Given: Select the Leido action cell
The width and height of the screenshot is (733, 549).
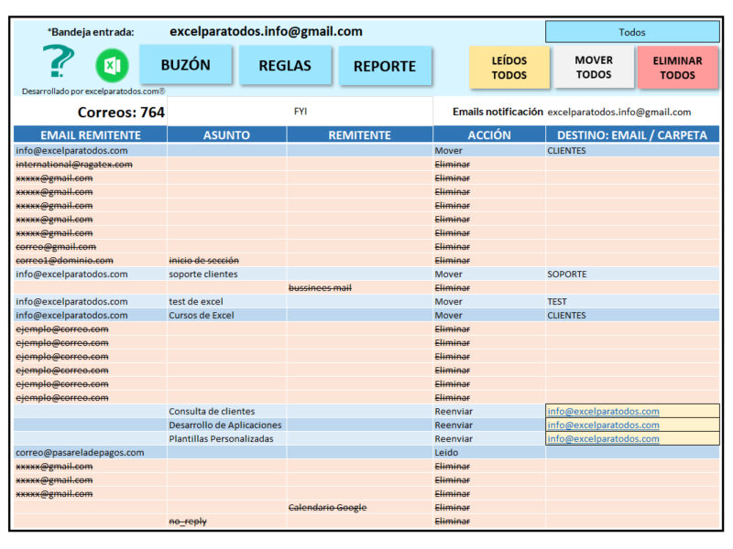Looking at the screenshot, I should [x=489, y=452].
